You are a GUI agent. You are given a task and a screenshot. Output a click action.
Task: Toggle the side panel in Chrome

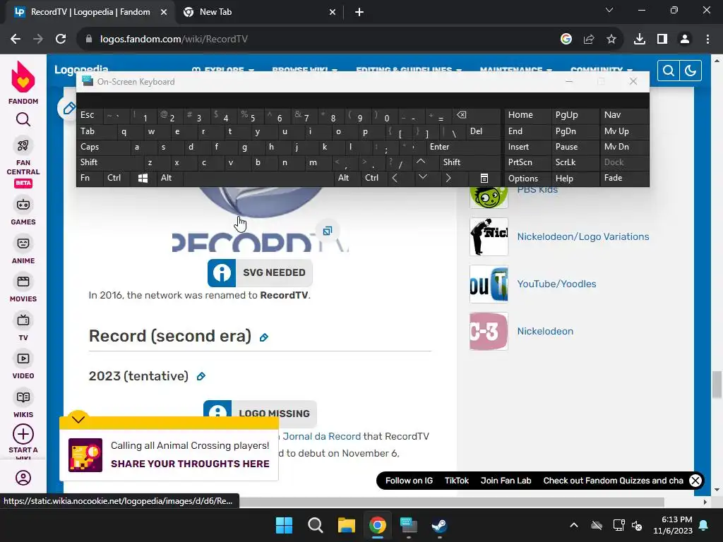(662, 40)
